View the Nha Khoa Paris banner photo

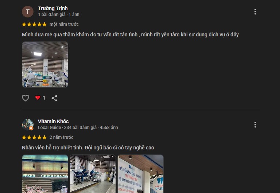141,174
